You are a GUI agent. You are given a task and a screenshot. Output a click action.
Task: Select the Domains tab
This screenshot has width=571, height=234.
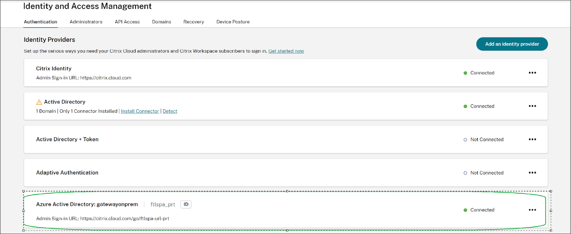coord(162,22)
